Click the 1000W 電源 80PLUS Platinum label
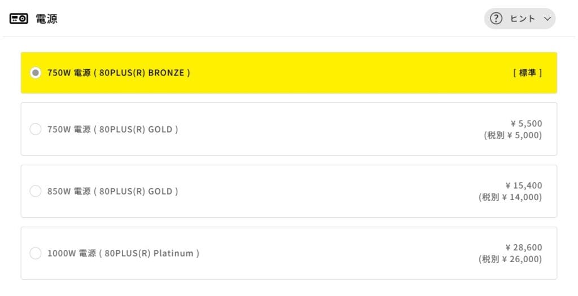Image resolution: width=578 pixels, height=296 pixels. coord(123,253)
